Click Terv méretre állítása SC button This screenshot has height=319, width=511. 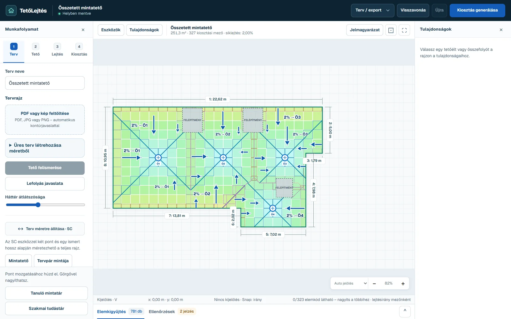click(x=45, y=229)
